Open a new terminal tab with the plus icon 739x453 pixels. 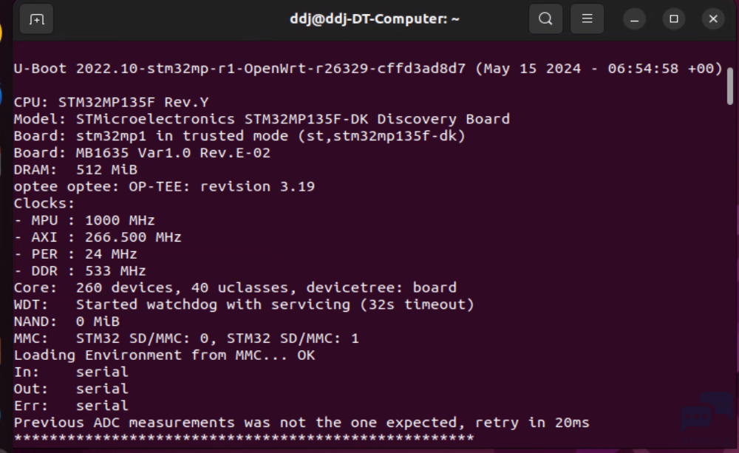pos(36,19)
